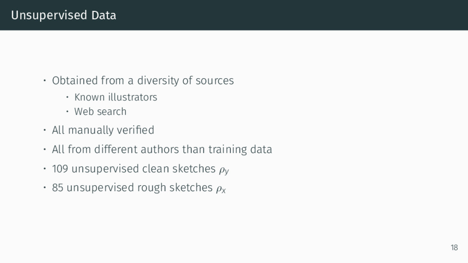Click the ρx symbol after rough sketches
Image resolution: width=468 pixels, height=263 pixels.
(221, 189)
